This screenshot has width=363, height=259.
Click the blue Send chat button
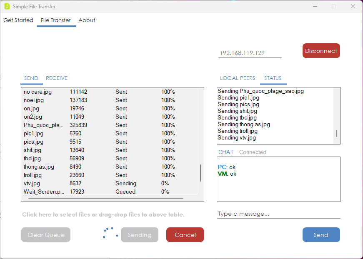click(321, 235)
